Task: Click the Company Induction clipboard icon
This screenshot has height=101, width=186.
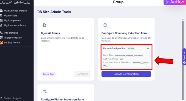Action: click(105, 25)
